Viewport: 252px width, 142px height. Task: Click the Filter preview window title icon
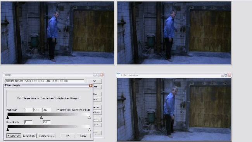coord(119,75)
